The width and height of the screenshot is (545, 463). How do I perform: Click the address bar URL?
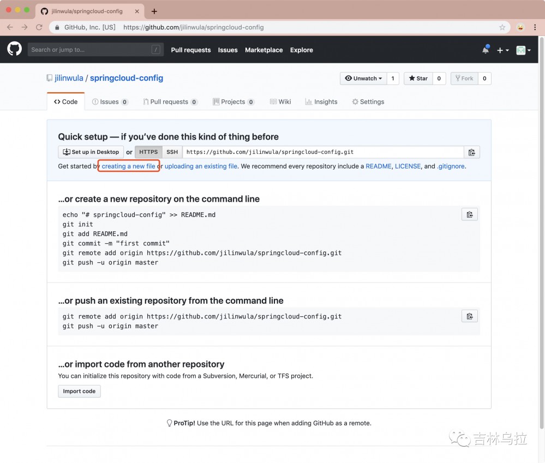pos(193,27)
